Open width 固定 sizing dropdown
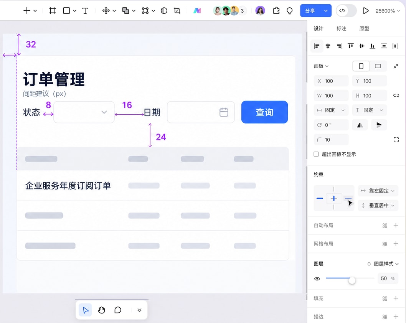 (x=331, y=110)
